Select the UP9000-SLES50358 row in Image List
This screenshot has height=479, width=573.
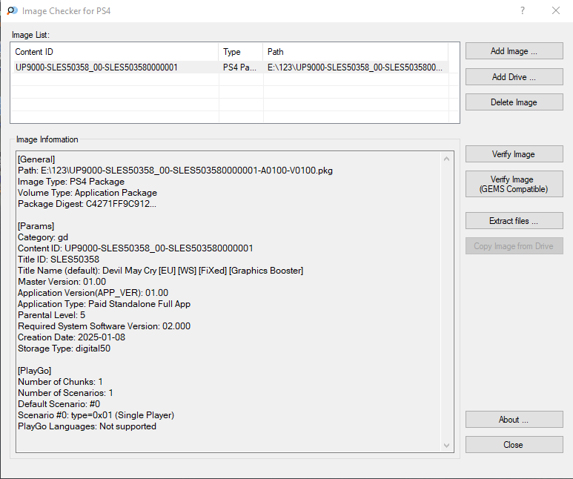(x=230, y=67)
